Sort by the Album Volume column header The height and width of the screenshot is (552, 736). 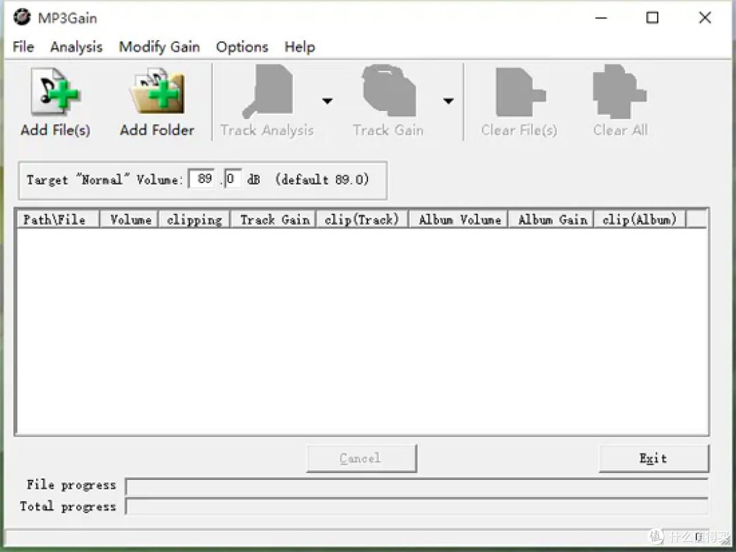tap(459, 219)
